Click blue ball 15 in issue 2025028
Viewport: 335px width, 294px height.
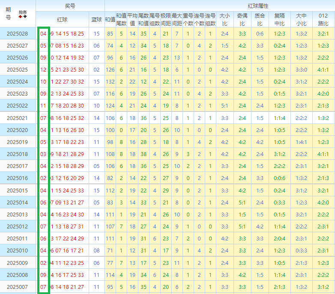pyautogui.click(x=96, y=33)
